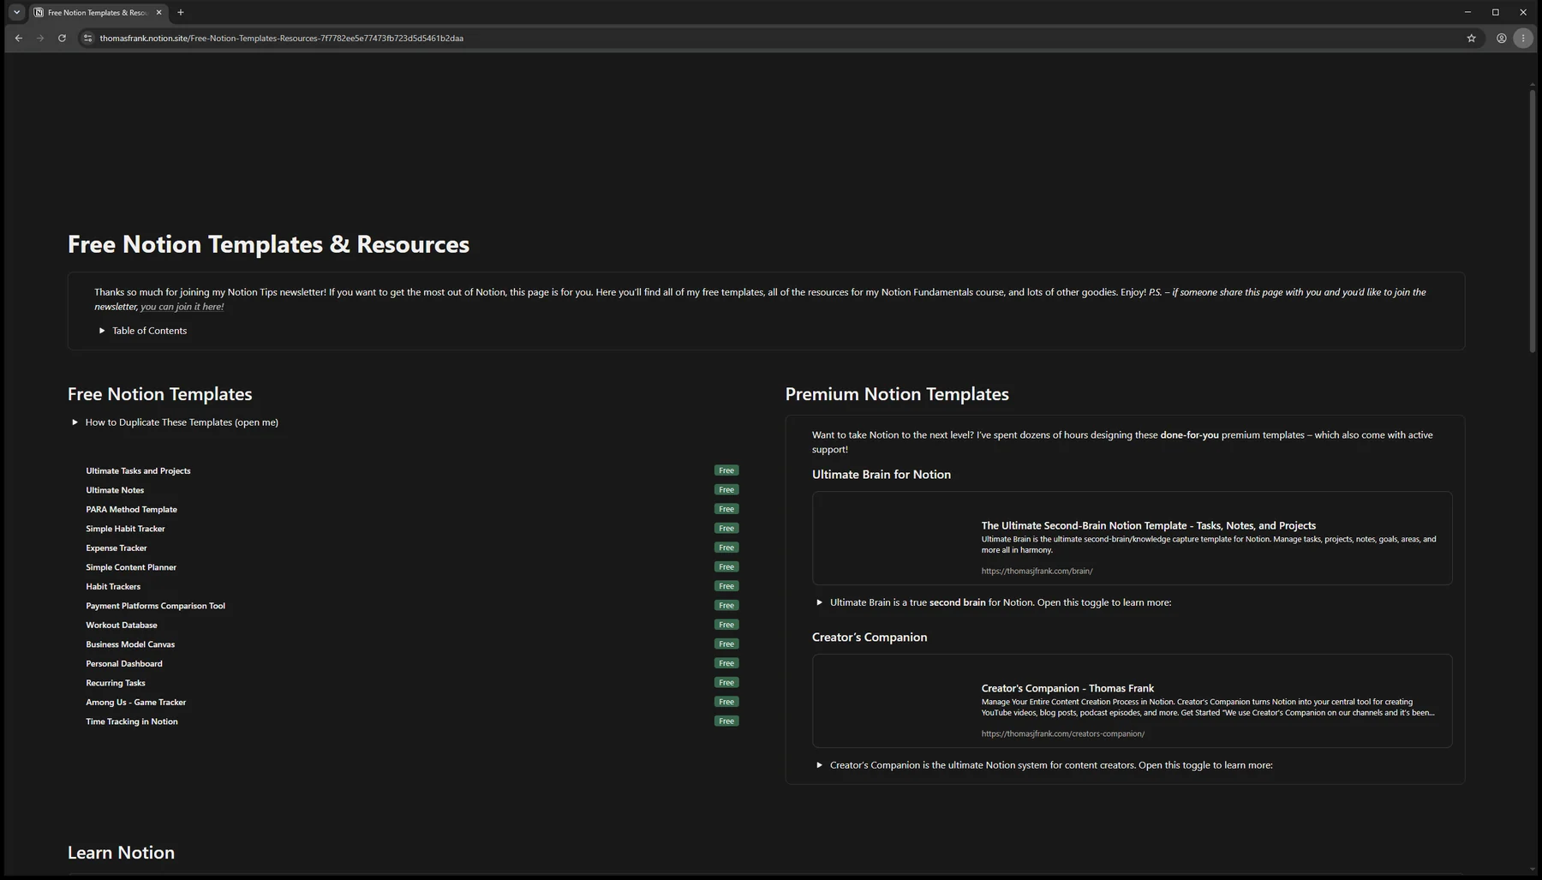Click Free tag beside Time Tracking in Notion
This screenshot has width=1542, height=880.
726,721
